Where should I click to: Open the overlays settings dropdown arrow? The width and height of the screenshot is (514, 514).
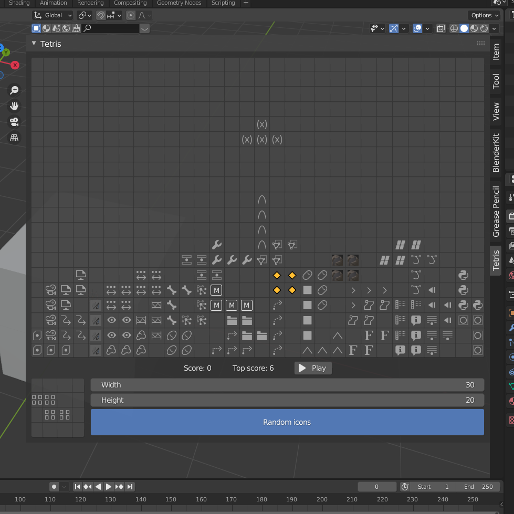pos(427,28)
